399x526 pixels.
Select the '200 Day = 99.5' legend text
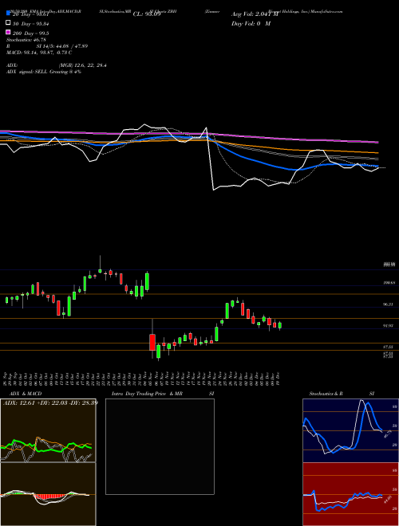(x=31, y=33)
